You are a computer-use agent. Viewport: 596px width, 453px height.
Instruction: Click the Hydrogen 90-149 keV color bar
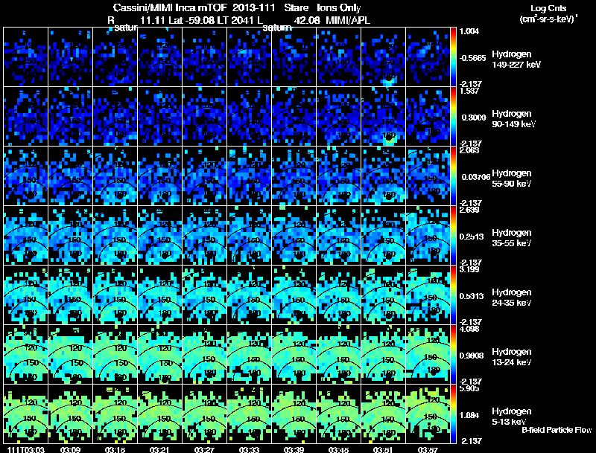click(453, 117)
